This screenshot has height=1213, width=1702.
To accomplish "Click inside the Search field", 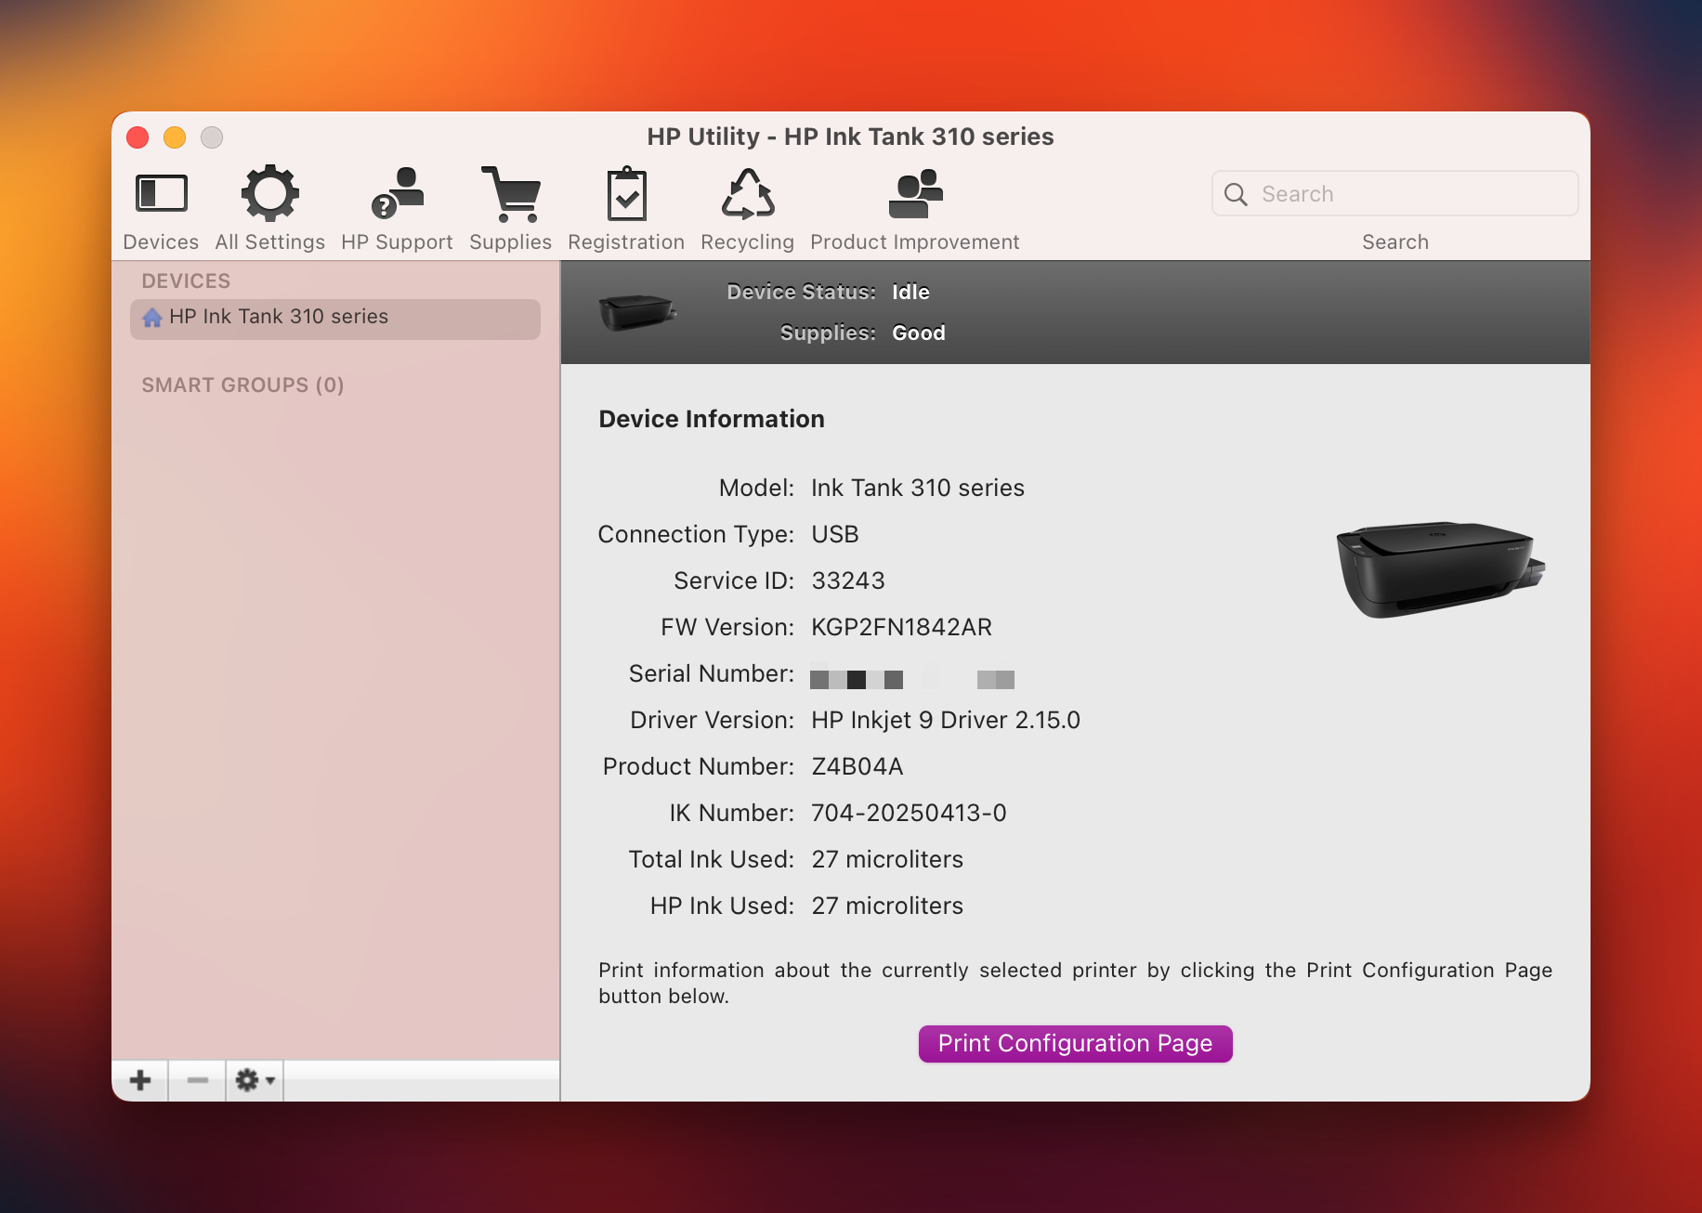I will point(1395,194).
